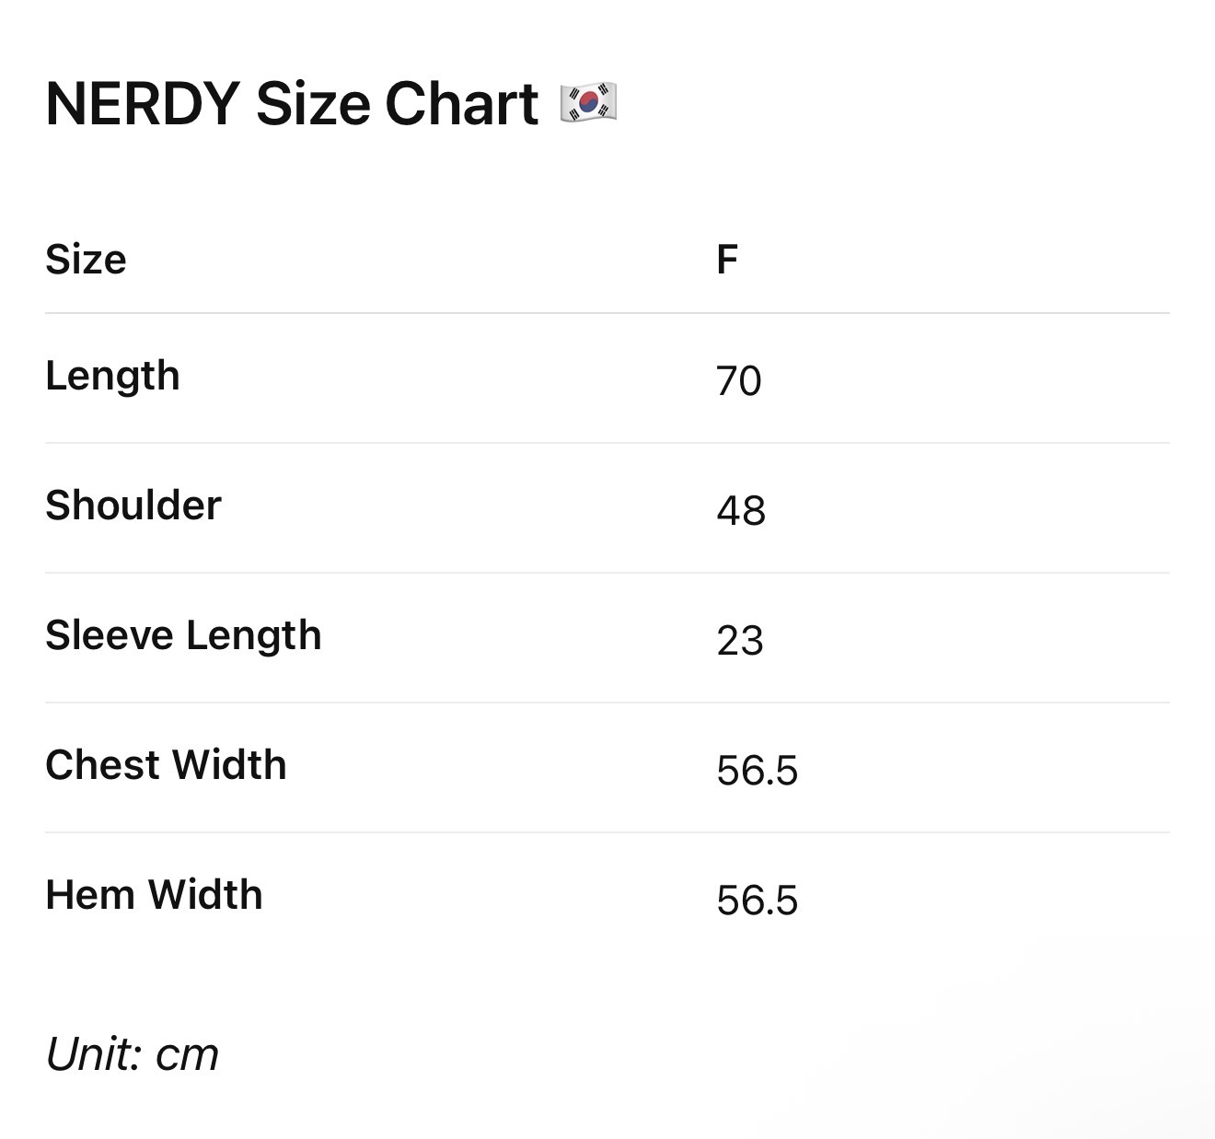Image resolution: width=1215 pixels, height=1139 pixels.
Task: Click the F size column header
Action: 727,260
